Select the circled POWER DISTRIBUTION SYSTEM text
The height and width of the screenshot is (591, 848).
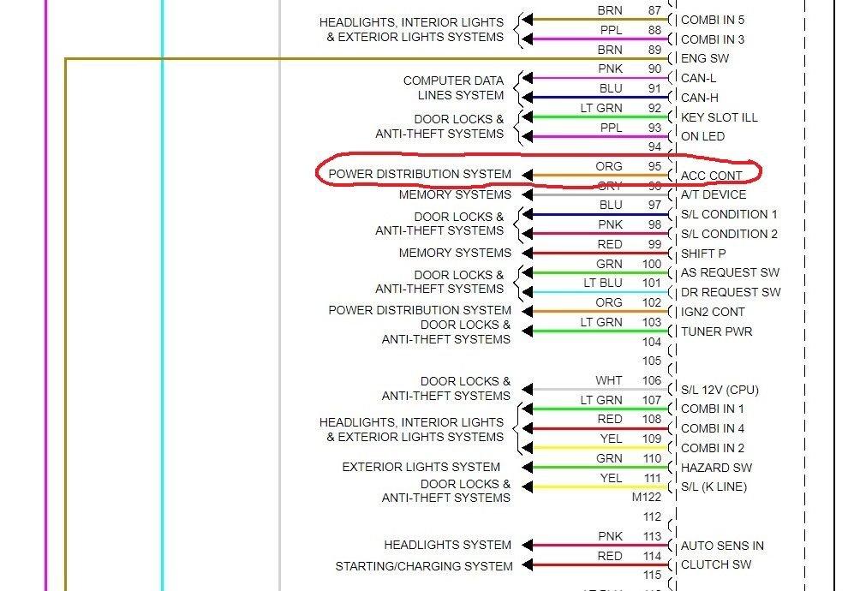[420, 174]
